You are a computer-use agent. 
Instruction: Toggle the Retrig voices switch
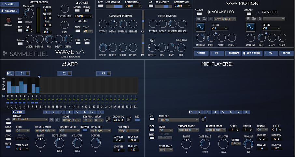point(87,10)
